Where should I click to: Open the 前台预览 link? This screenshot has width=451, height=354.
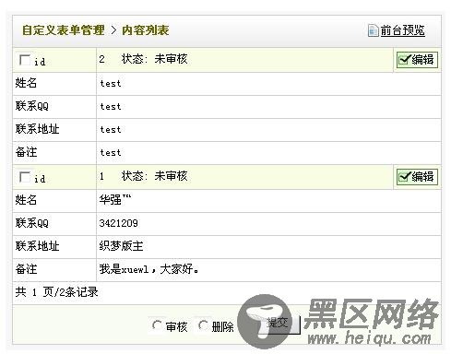(402, 30)
